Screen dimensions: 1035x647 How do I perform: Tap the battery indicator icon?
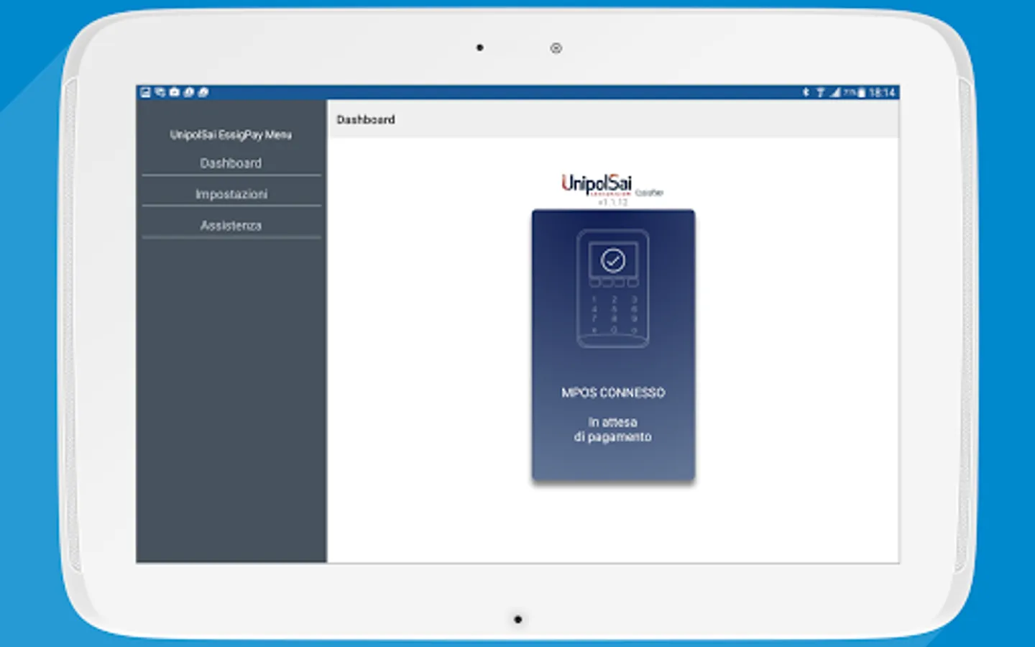pyautogui.click(x=861, y=92)
